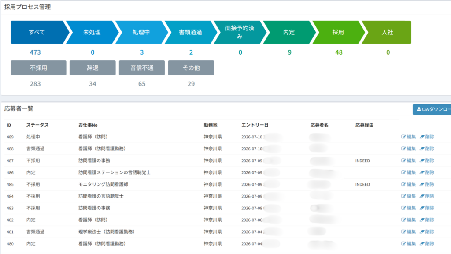This screenshot has height=254, width=451.
Task: Edit applicant row 486
Action: click(408, 172)
